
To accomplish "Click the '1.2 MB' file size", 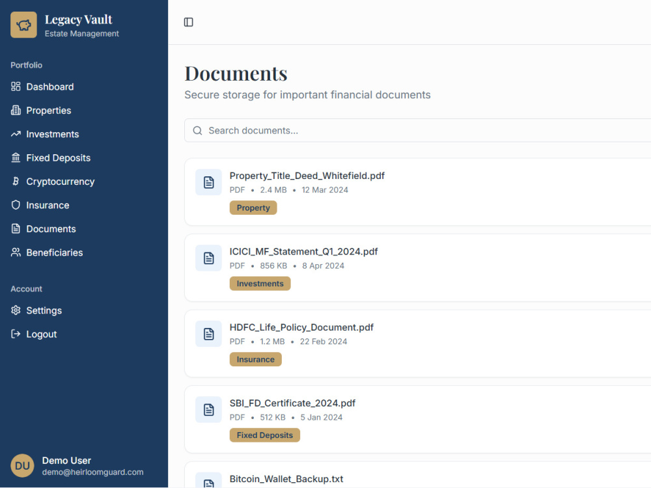I will [272, 342].
